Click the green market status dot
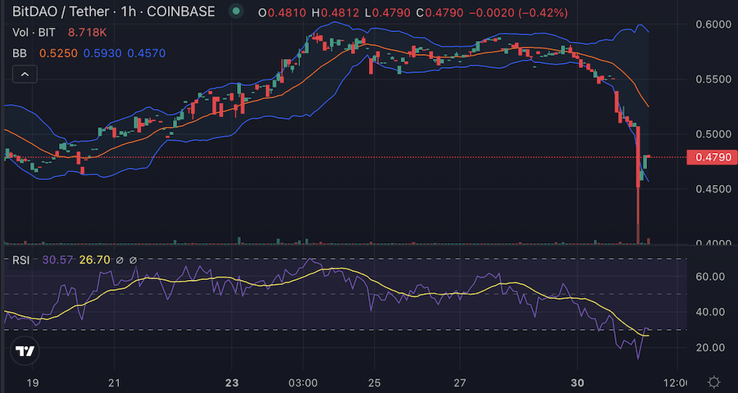The height and width of the screenshot is (393, 738). pos(237,11)
